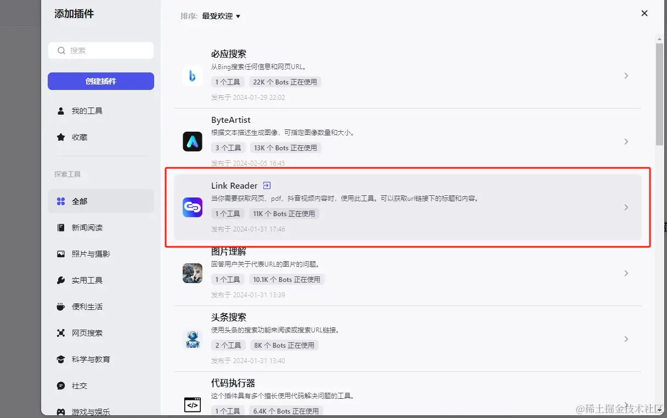Click the ByteArtist plugin logo
The height and width of the screenshot is (418, 667).
pos(193,142)
